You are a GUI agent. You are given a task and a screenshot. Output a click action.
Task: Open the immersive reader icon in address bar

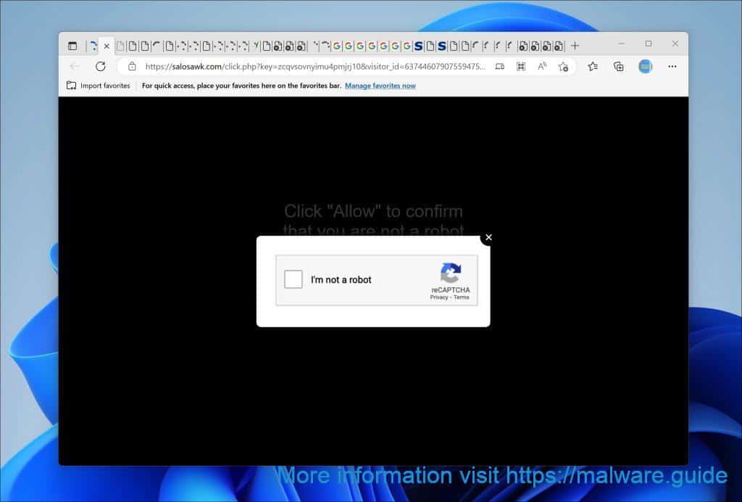click(500, 66)
